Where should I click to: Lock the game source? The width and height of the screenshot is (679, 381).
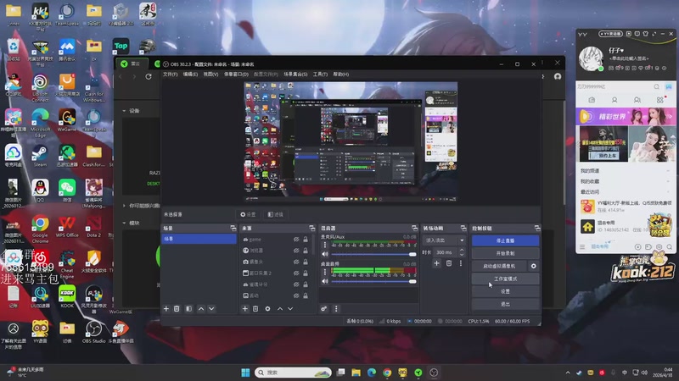tap(306, 240)
